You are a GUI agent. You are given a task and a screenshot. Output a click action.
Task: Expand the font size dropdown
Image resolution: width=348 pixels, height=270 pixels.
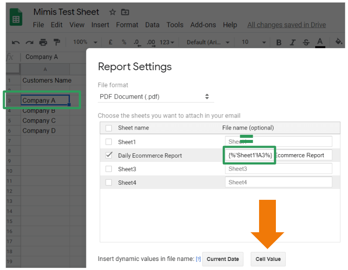coord(253,42)
